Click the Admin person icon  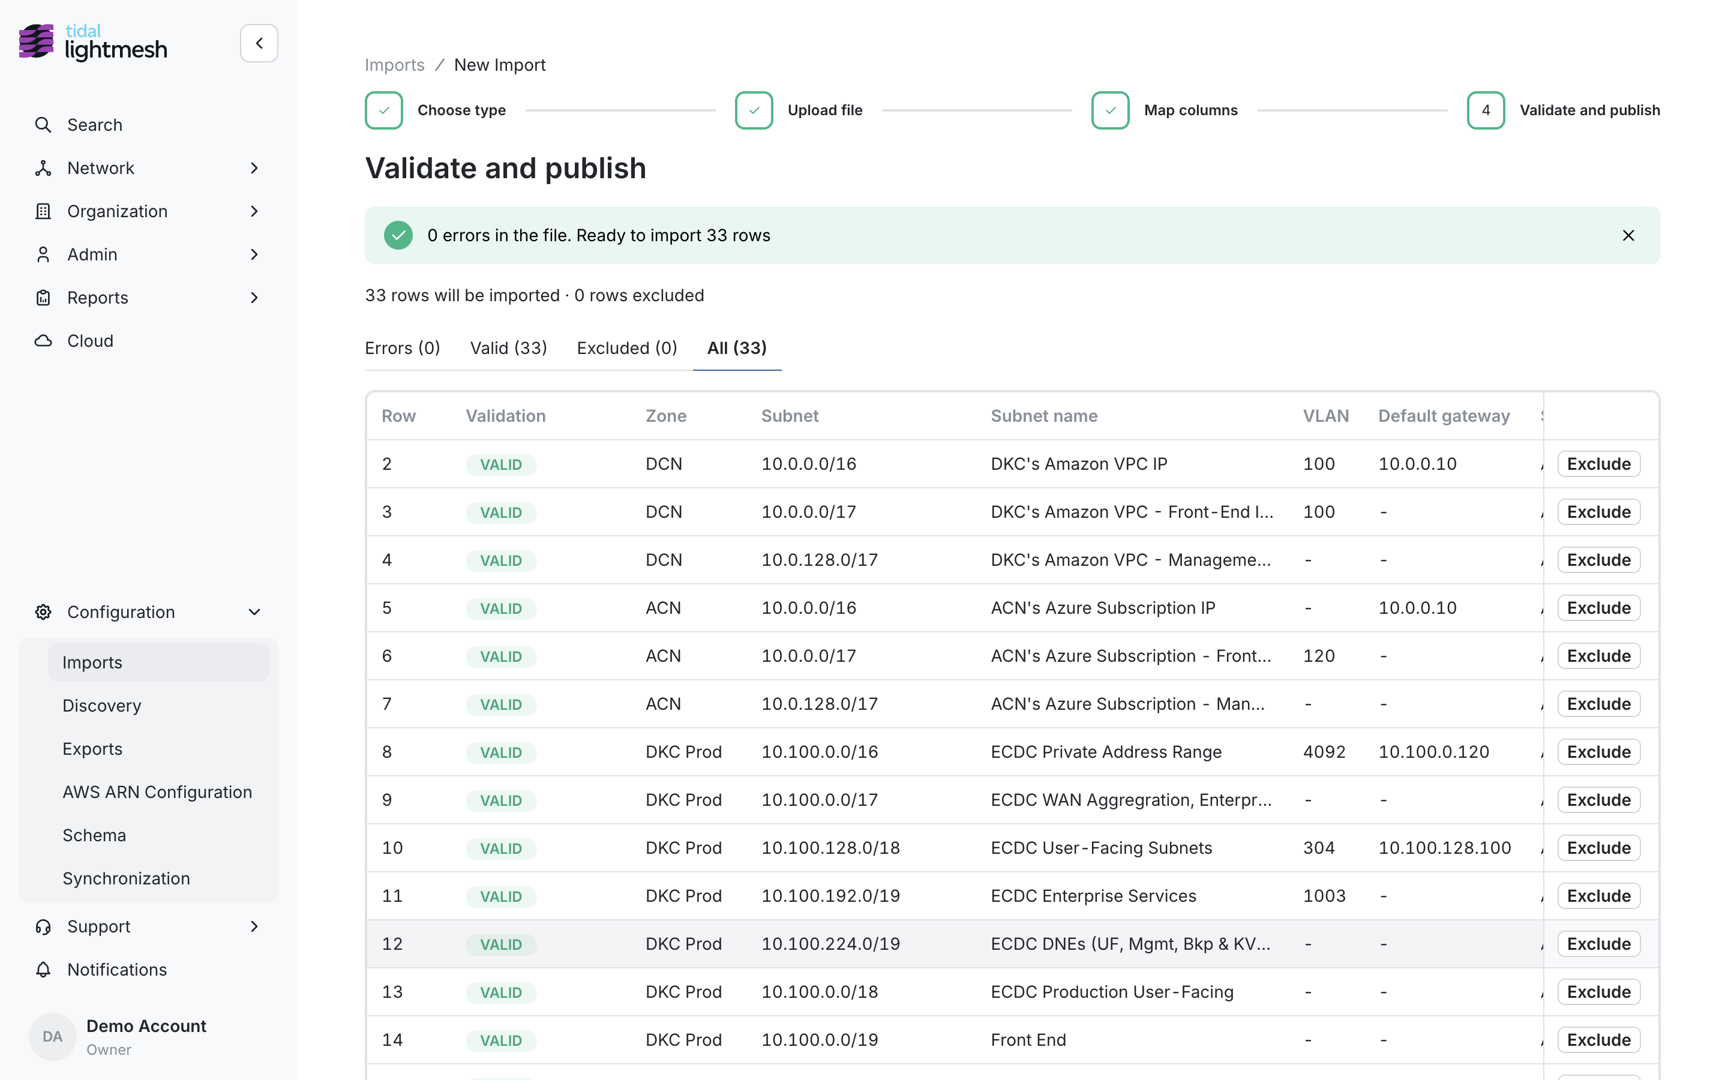pos(43,254)
